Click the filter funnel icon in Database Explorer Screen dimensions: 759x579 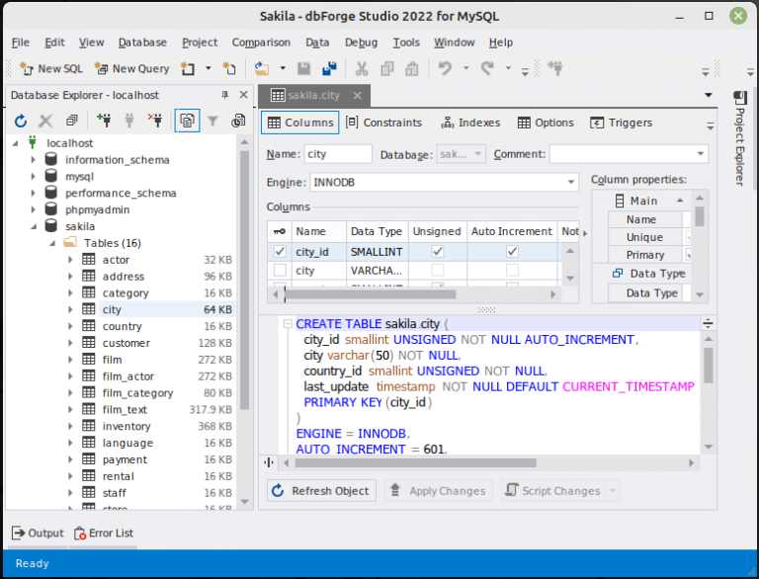click(x=212, y=121)
